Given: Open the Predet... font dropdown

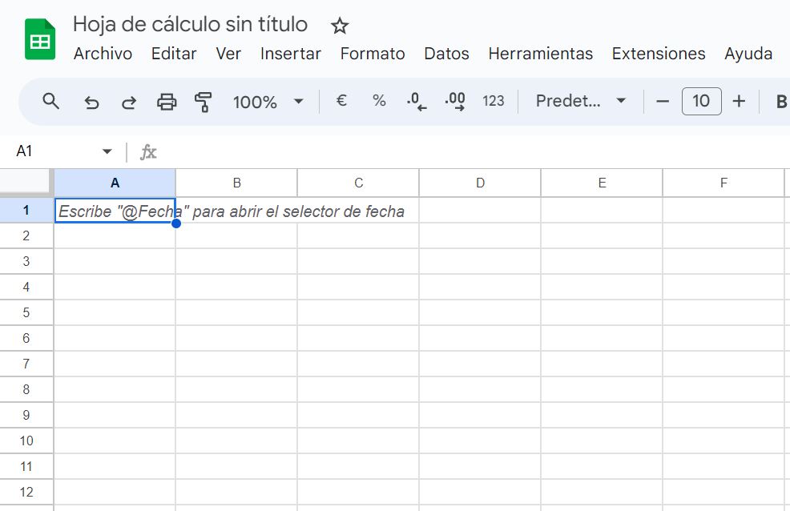Looking at the screenshot, I should click(580, 101).
